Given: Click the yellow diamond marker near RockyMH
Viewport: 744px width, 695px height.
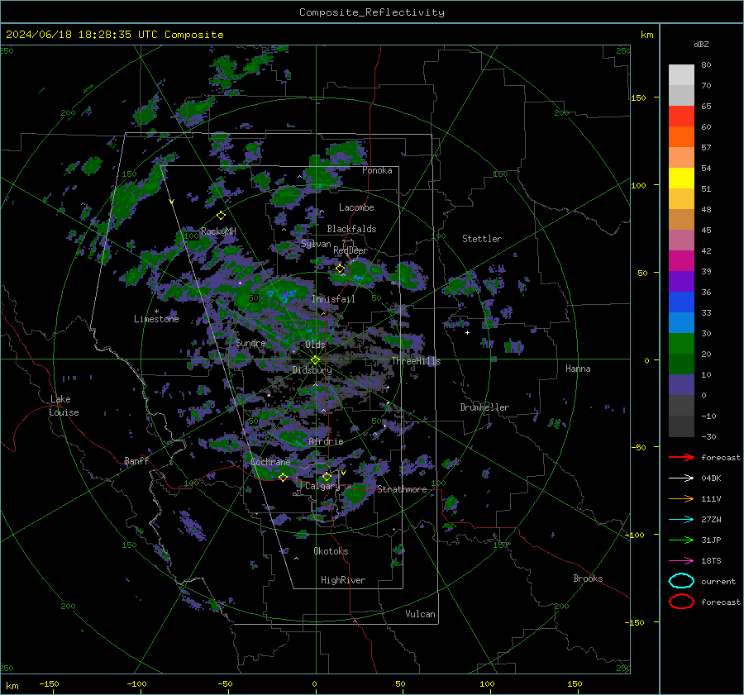Looking at the screenshot, I should (x=221, y=216).
